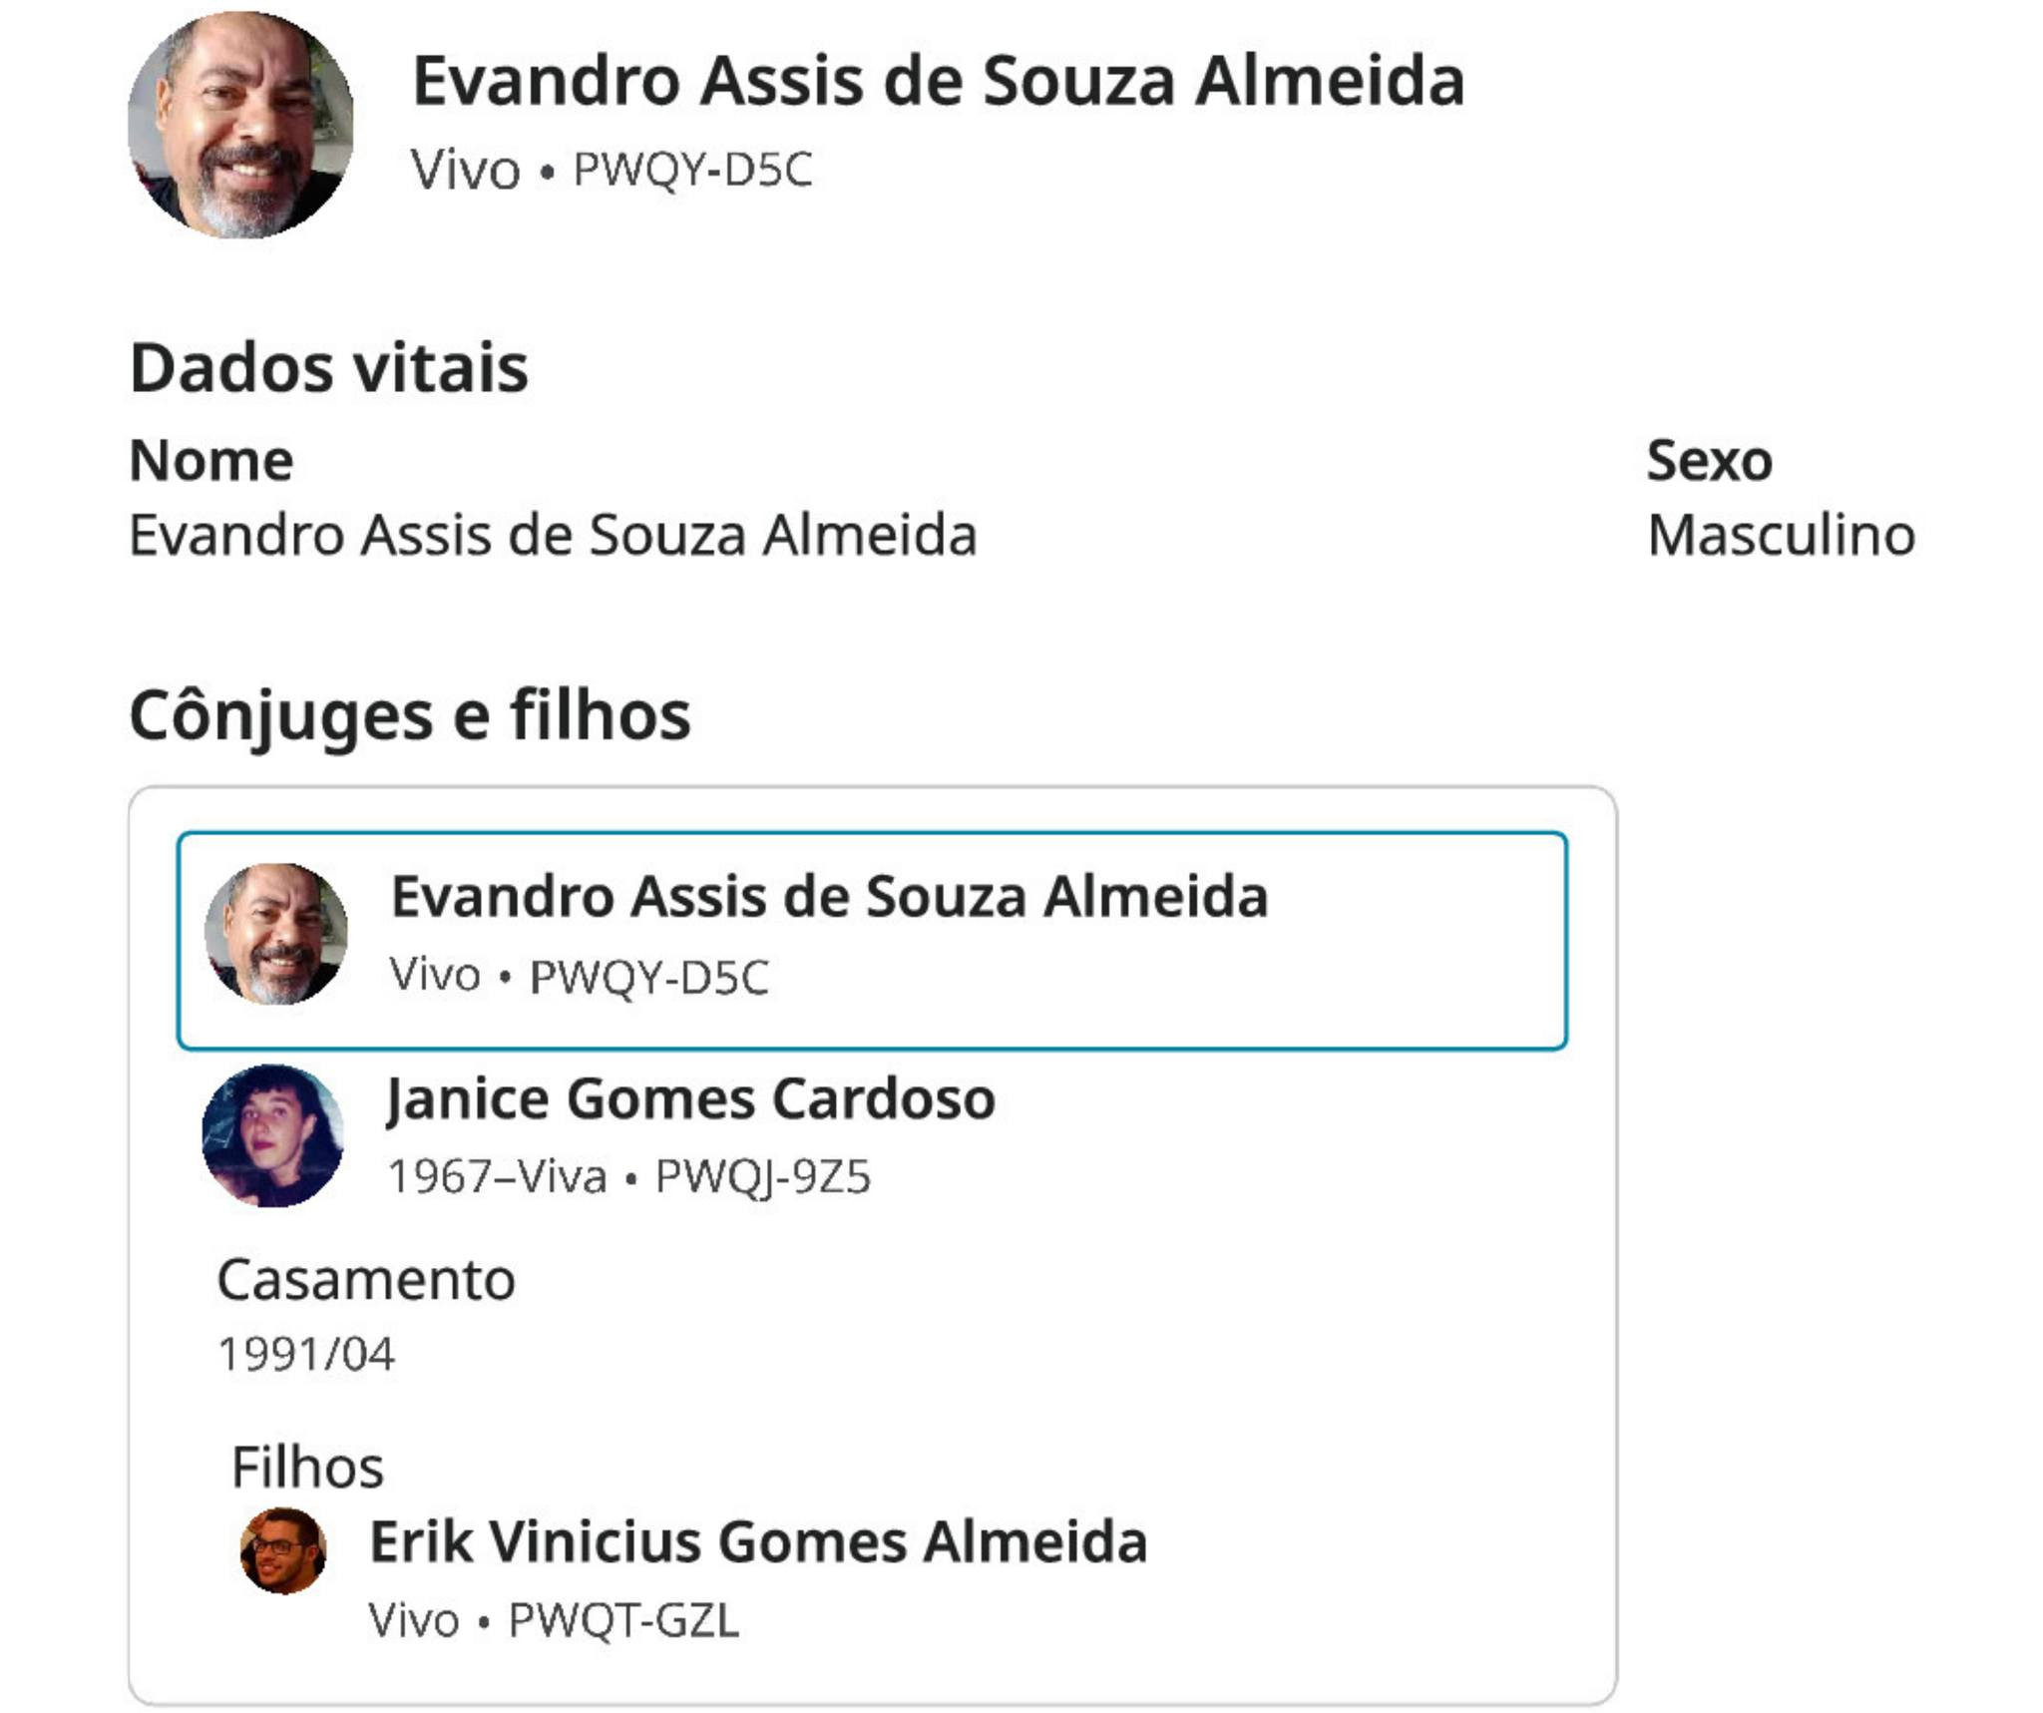Click Erik Vinicius Gomes Almeida's profile photo
Viewport: 2043px width, 1713px height.
(x=283, y=1550)
